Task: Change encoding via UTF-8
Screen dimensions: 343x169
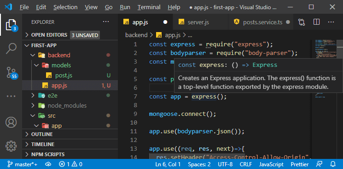Action: coord(225,164)
